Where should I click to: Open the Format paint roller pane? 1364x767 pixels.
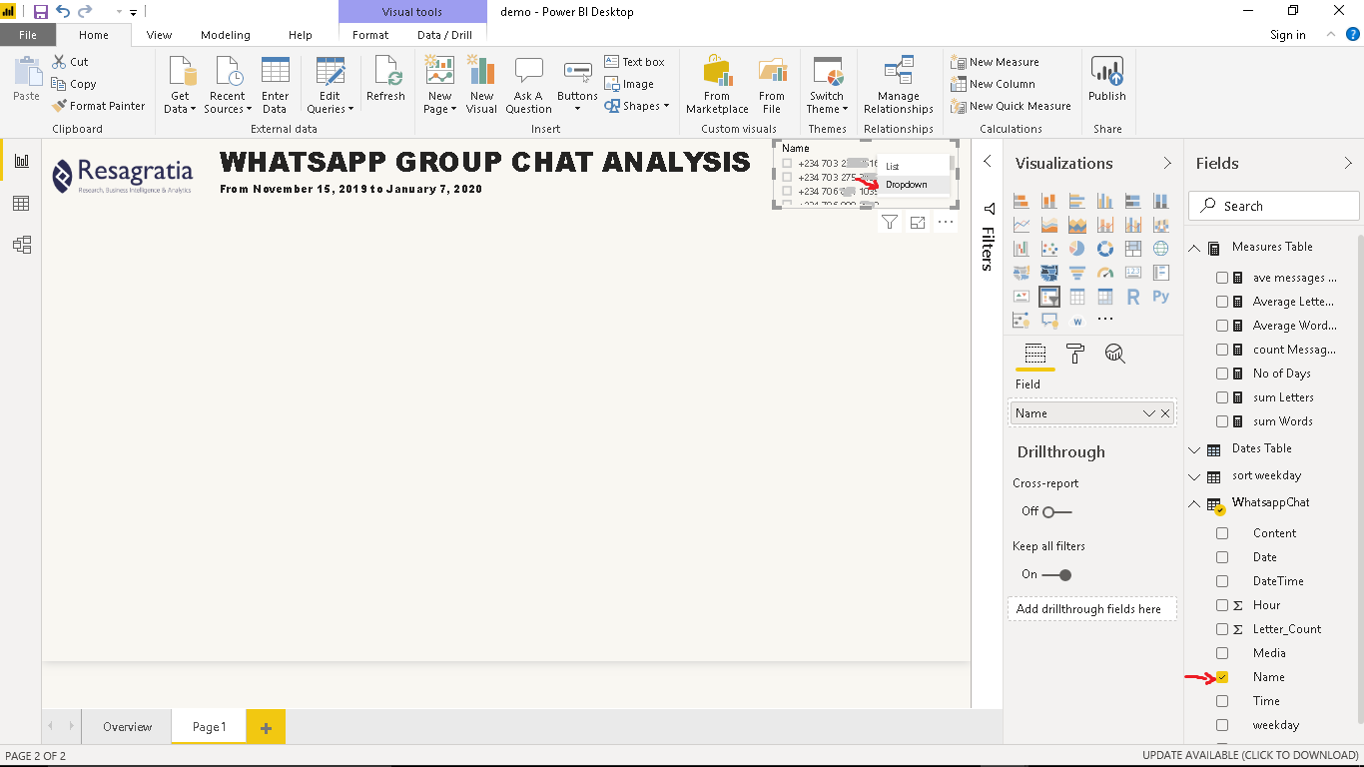click(x=1075, y=354)
